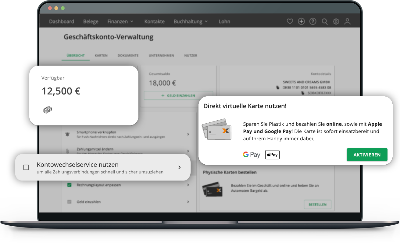Switch to the Unternehmen tab

161,56
